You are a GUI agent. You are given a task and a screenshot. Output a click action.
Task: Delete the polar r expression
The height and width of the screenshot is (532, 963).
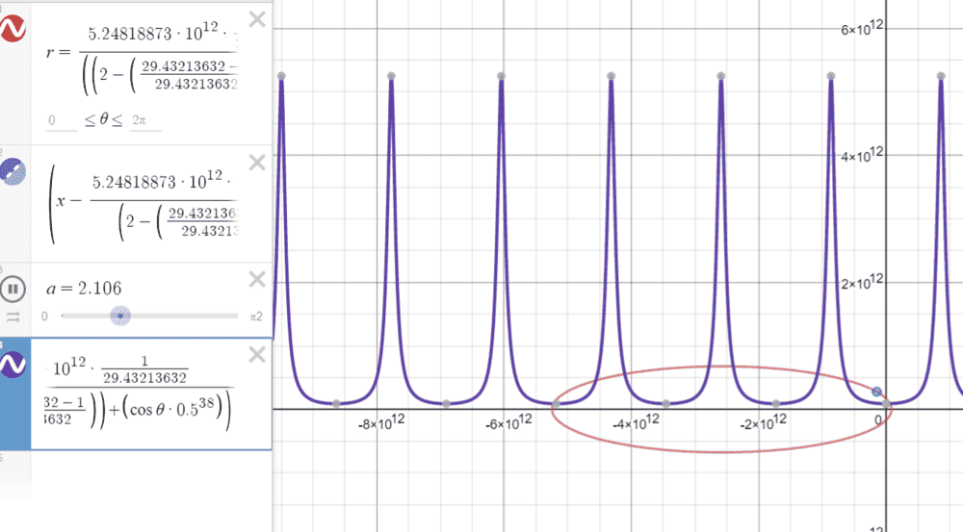(x=257, y=19)
